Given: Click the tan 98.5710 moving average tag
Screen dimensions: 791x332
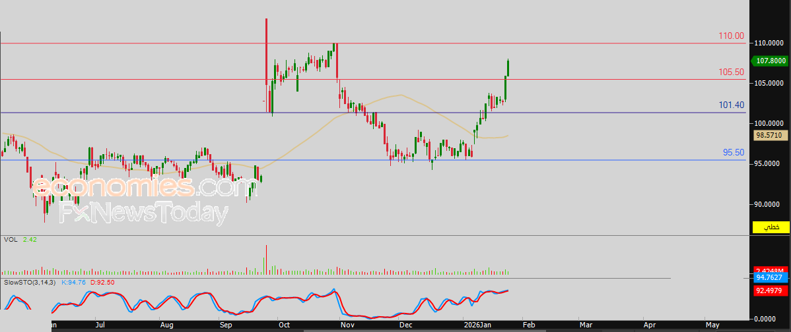Looking at the screenshot, I should click(771, 135).
